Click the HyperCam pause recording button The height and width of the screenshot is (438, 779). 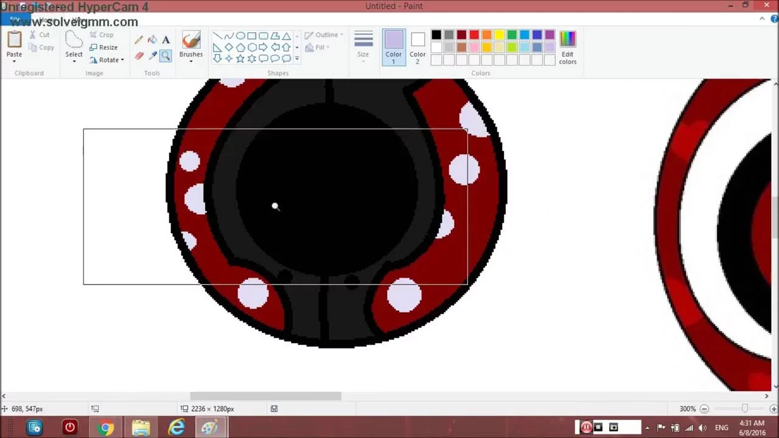585,427
